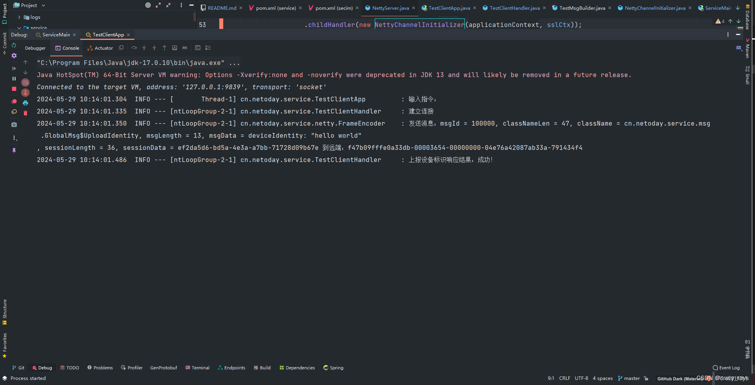Open the Git tool window
The image size is (755, 385).
click(x=18, y=368)
